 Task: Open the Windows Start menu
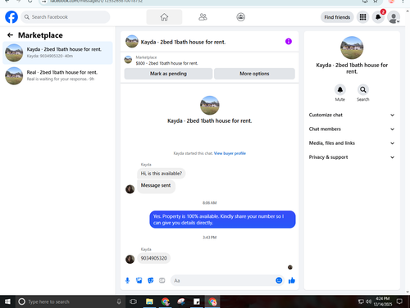tap(7, 301)
